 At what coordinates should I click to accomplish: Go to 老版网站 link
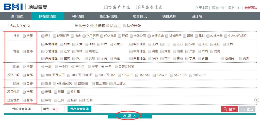point(251,8)
